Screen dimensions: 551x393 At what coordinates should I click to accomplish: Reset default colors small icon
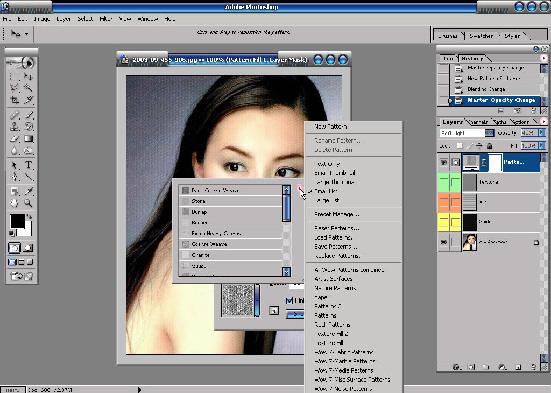click(x=12, y=234)
